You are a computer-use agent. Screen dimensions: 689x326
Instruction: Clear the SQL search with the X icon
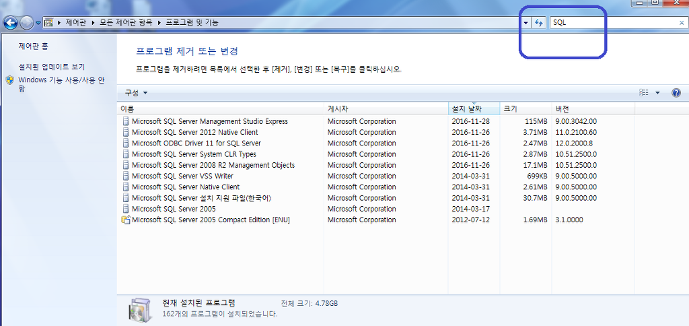(x=681, y=23)
